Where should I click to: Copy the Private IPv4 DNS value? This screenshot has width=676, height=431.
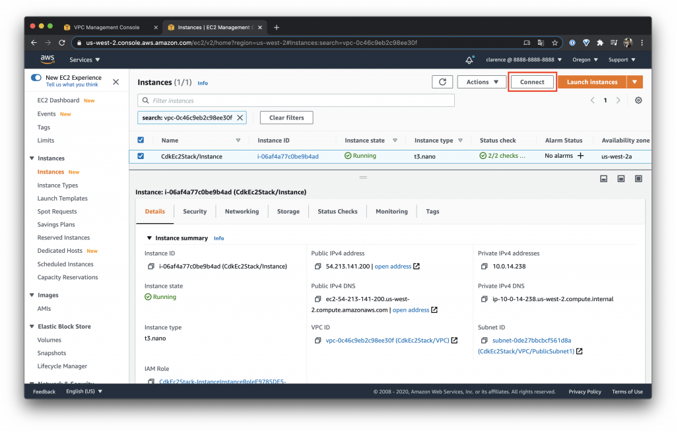pos(484,299)
